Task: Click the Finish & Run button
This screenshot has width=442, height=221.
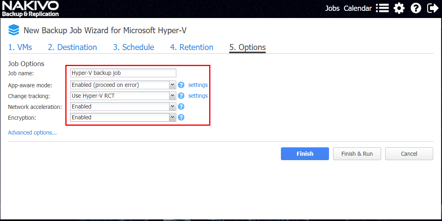Action: click(357, 154)
